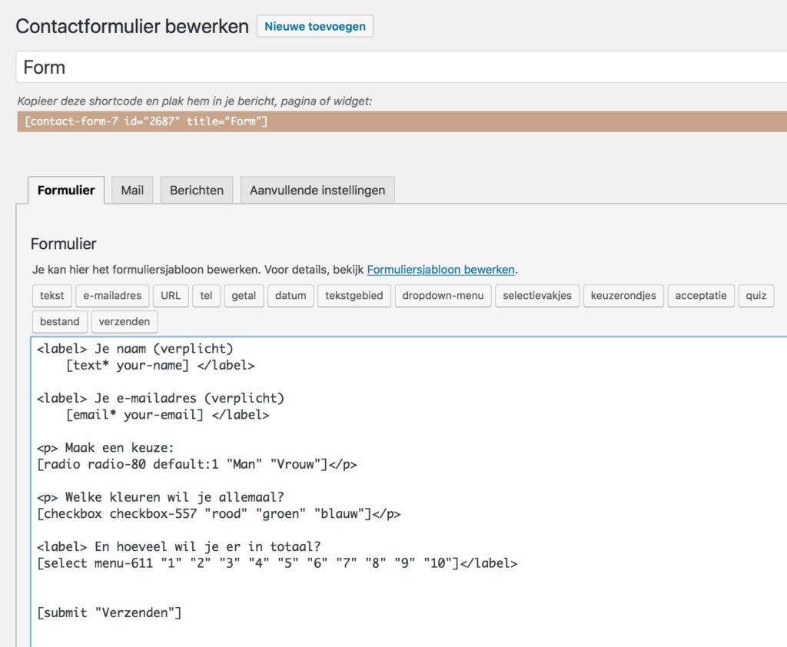Open the Berichten tab
Screen dimensions: 787x647
coord(197,191)
